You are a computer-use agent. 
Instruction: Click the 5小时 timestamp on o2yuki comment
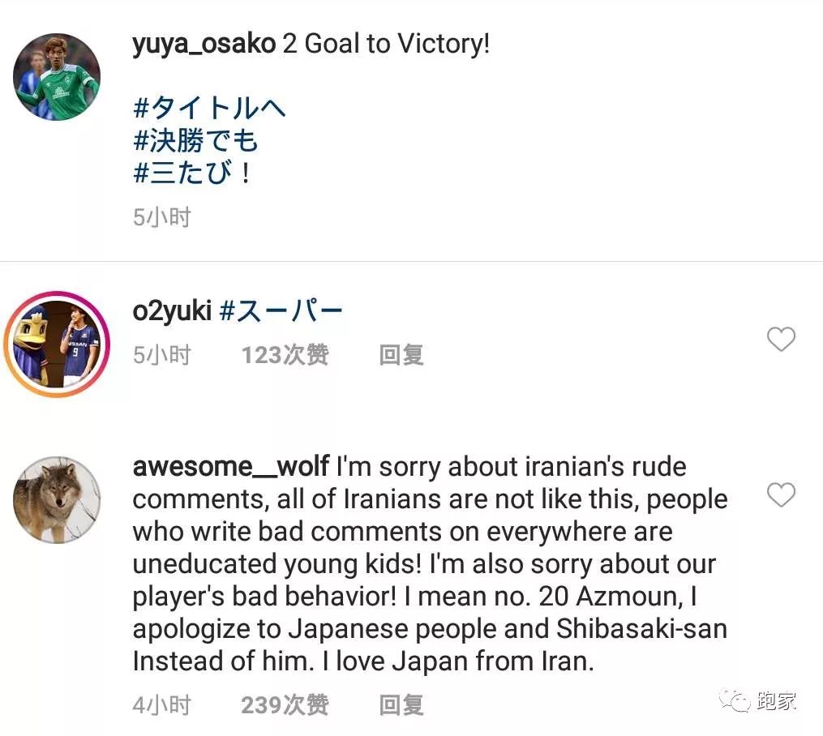[162, 355]
